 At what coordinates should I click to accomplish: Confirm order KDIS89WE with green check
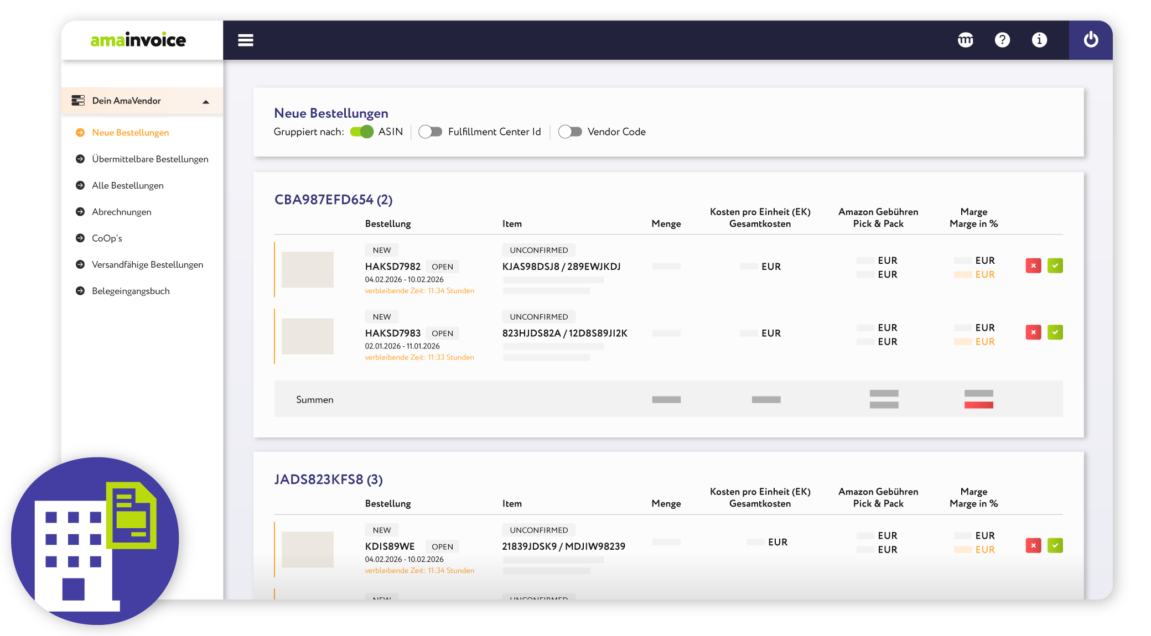coord(1055,546)
